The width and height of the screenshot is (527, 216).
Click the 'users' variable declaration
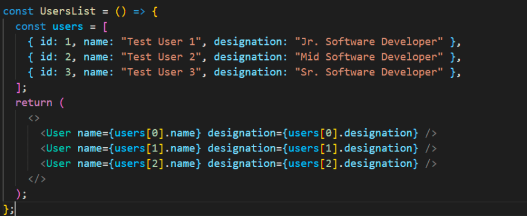68,26
